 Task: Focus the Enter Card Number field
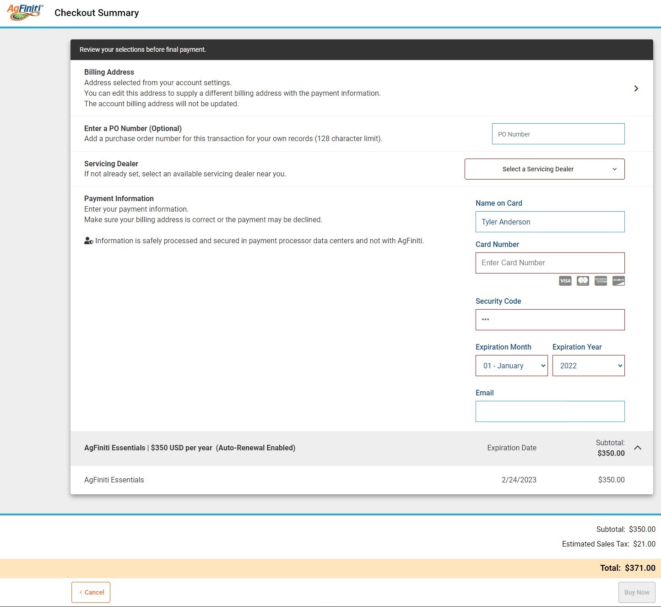click(550, 263)
